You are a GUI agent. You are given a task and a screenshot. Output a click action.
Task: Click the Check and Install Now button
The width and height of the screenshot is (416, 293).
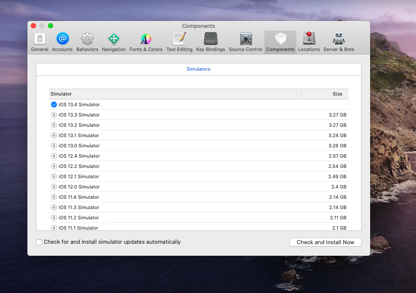(x=325, y=242)
